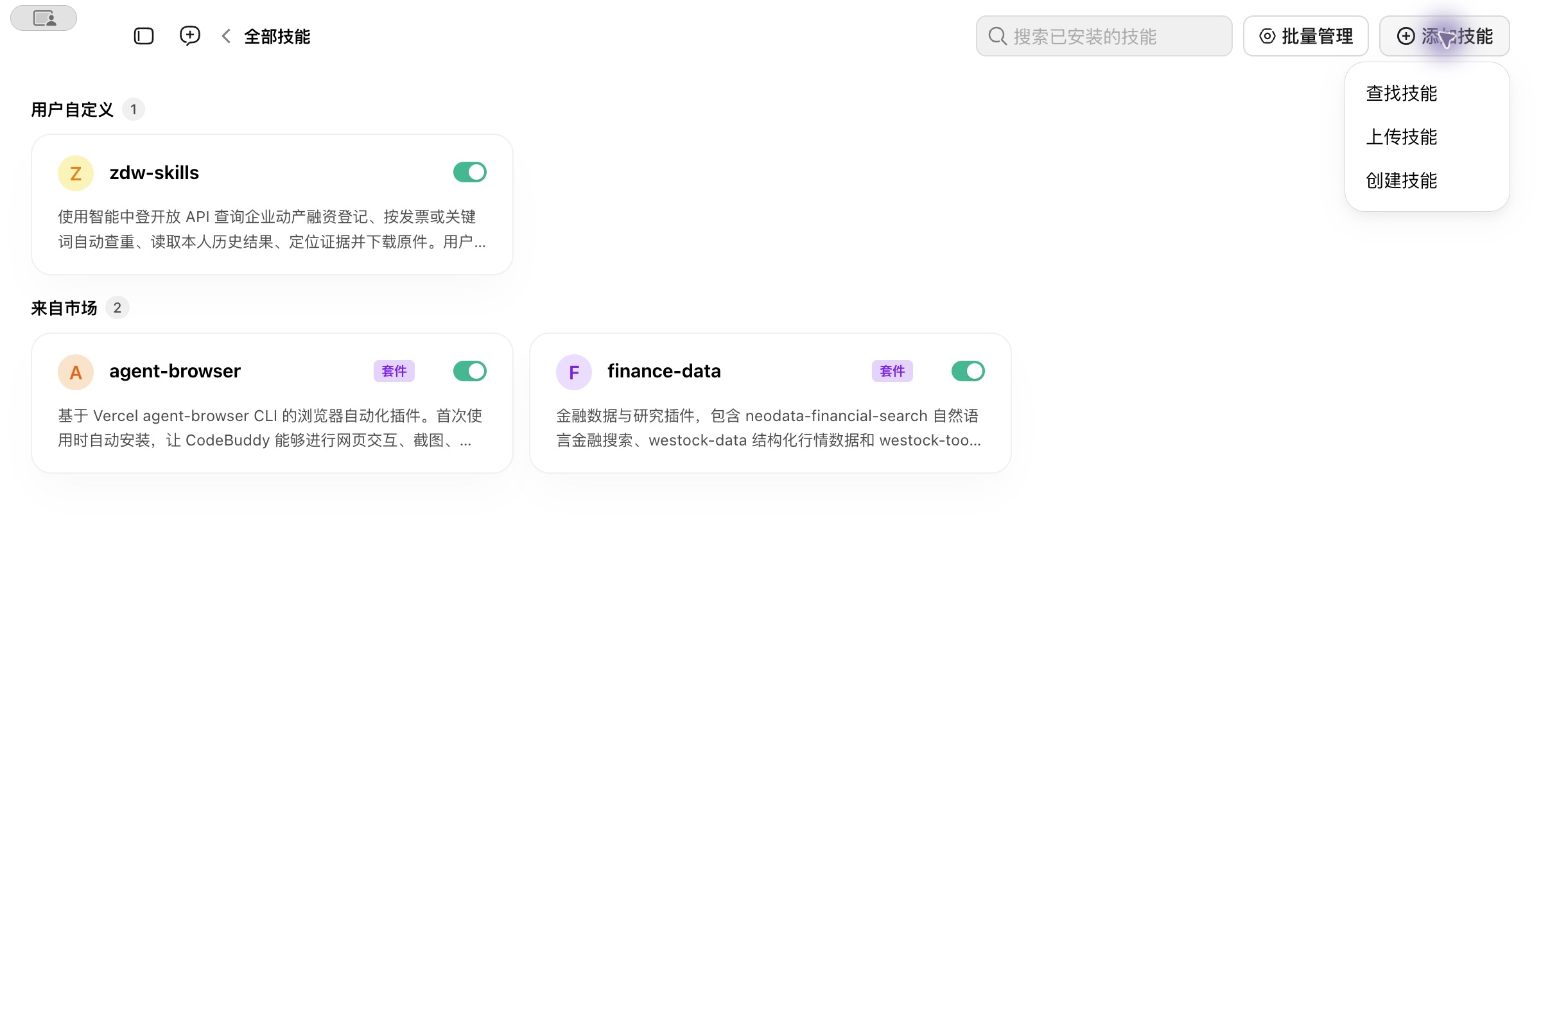Open the zdw-skills card title
1541x1027 pixels.
(x=154, y=172)
